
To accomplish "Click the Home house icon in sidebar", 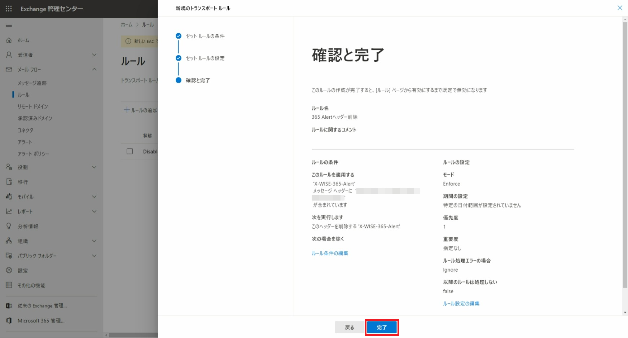I will [9, 40].
